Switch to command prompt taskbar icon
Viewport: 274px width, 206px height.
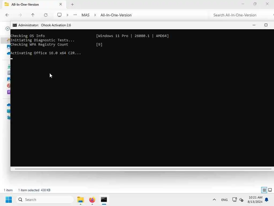[x=104, y=200]
